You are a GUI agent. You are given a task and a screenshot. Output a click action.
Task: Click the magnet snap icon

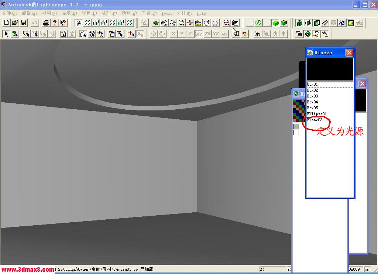click(x=244, y=34)
